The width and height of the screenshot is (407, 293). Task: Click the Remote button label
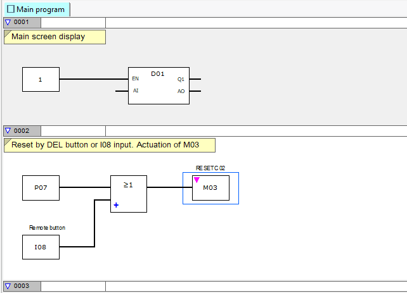tap(47, 228)
